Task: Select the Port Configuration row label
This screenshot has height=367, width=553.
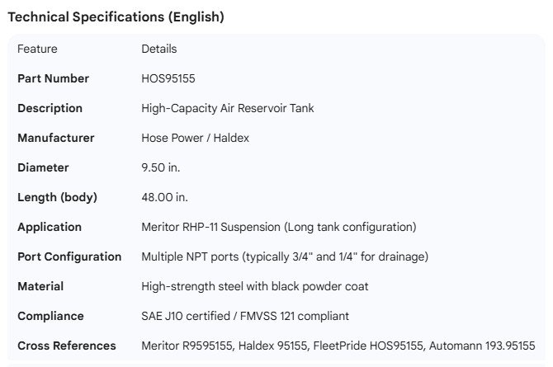Action: [x=69, y=257]
